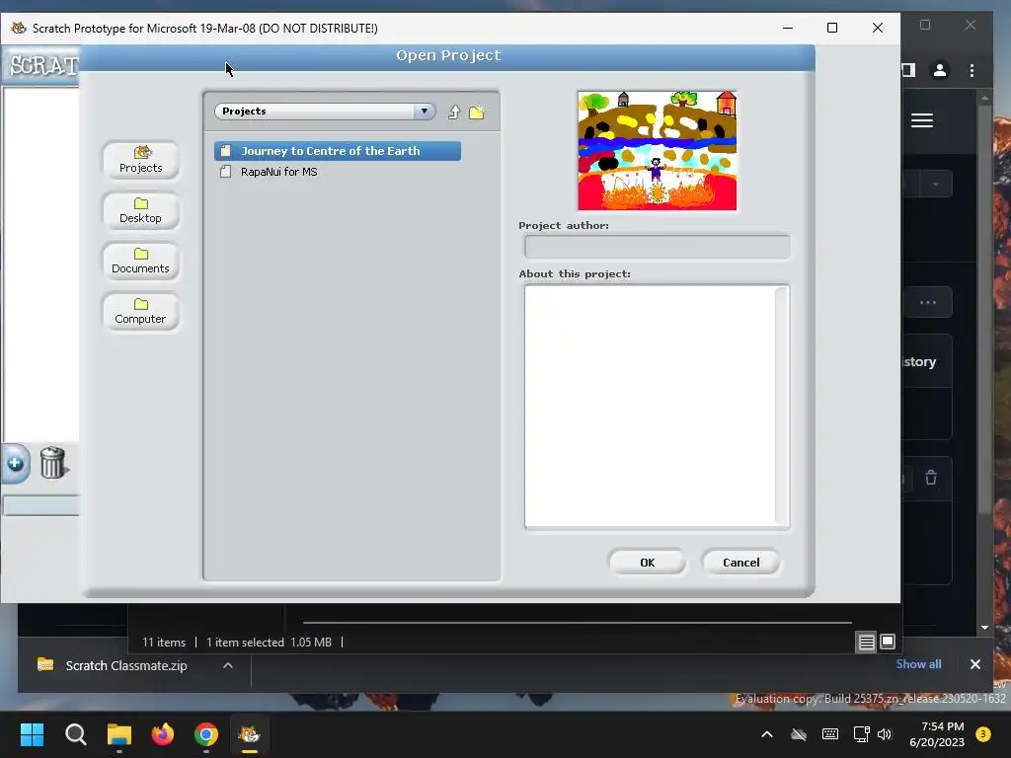Browse the Computer shortcut
This screenshot has height=758, width=1011.
(140, 311)
